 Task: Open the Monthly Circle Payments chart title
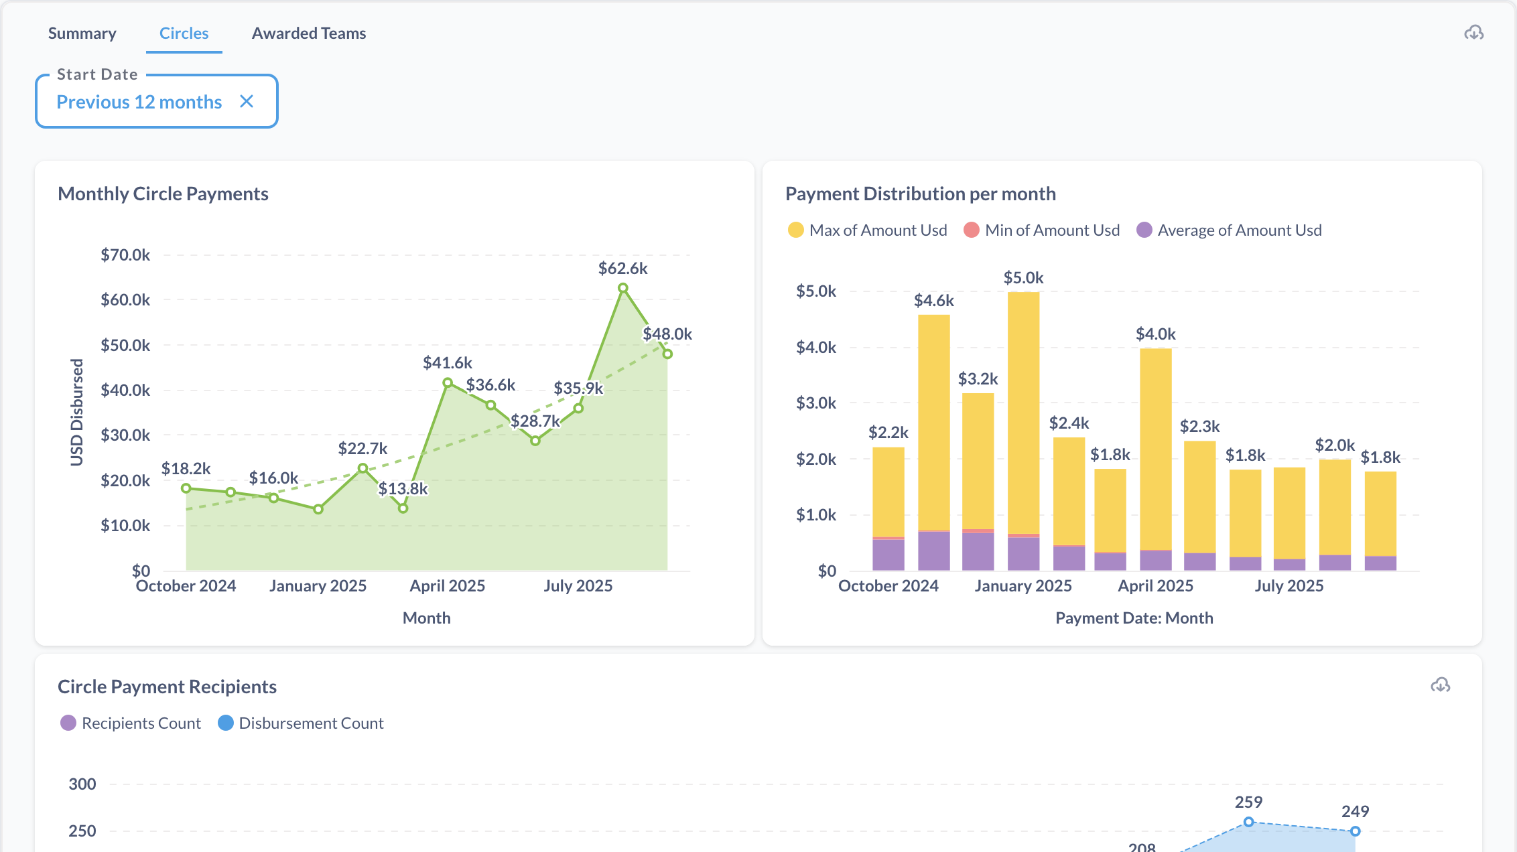tap(163, 194)
